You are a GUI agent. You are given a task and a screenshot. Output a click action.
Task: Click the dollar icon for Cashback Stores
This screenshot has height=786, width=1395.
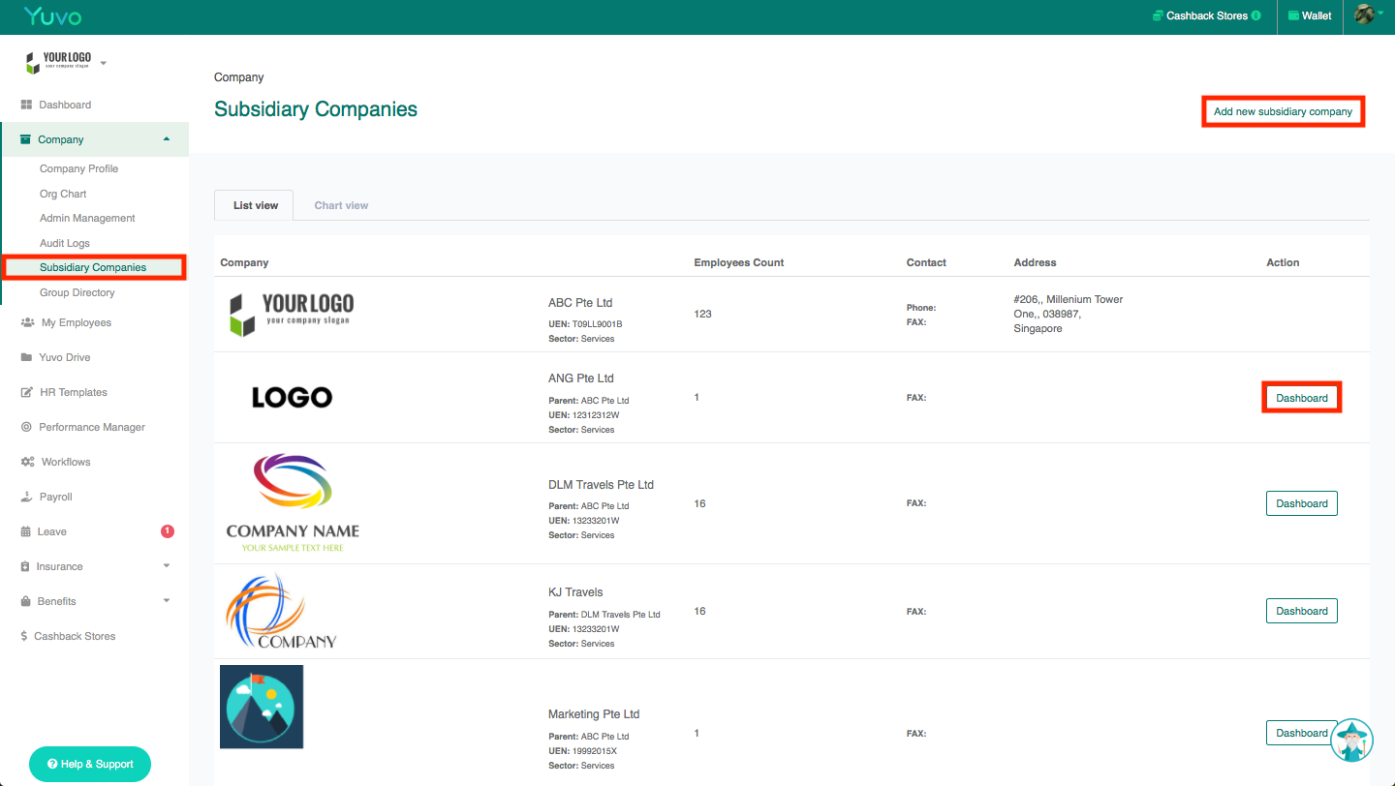24,636
